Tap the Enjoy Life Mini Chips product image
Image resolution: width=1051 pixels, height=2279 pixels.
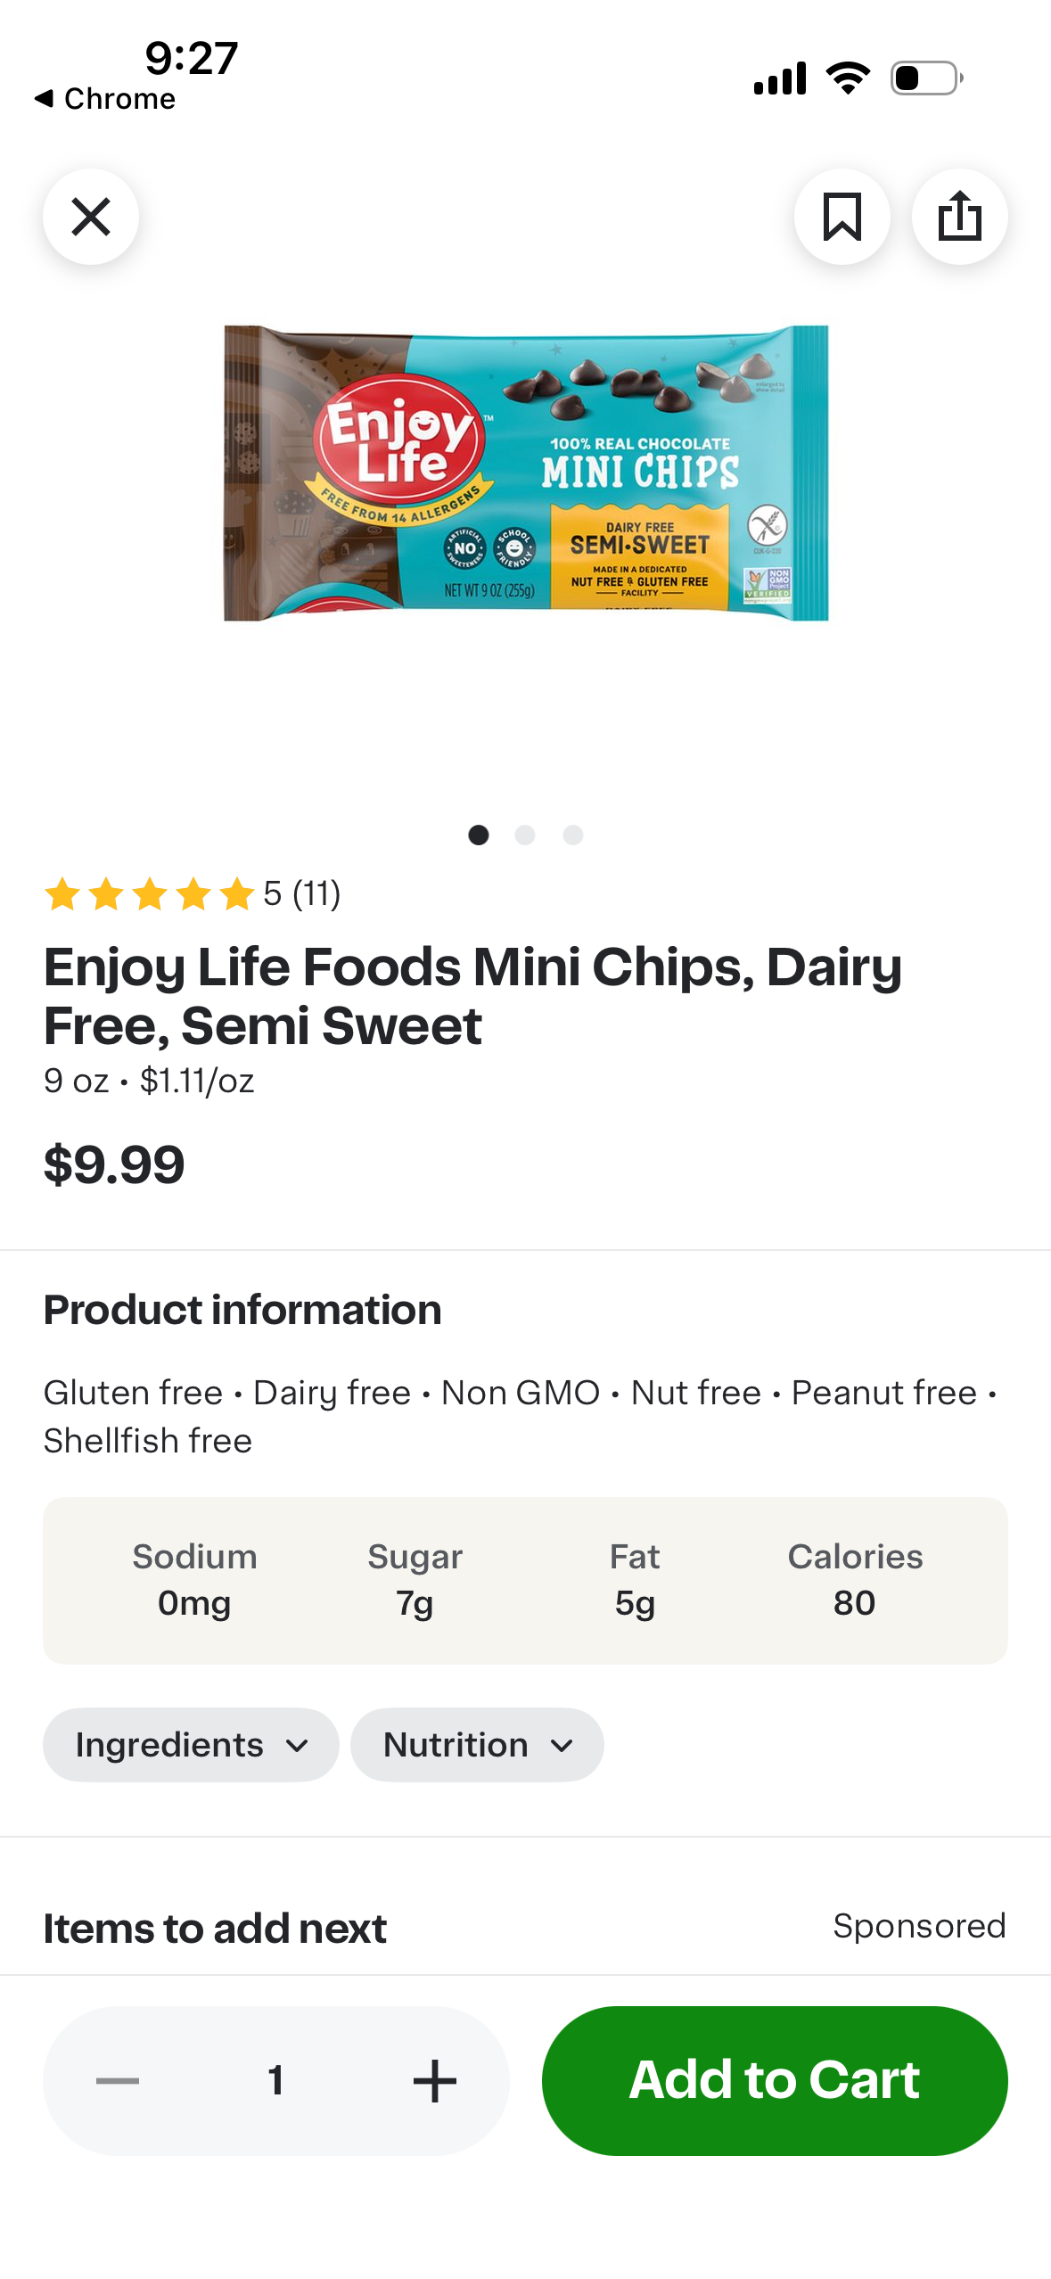526,473
